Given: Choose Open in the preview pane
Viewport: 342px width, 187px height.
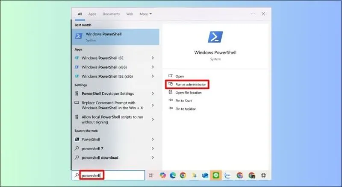Looking at the screenshot, I should tap(180, 76).
